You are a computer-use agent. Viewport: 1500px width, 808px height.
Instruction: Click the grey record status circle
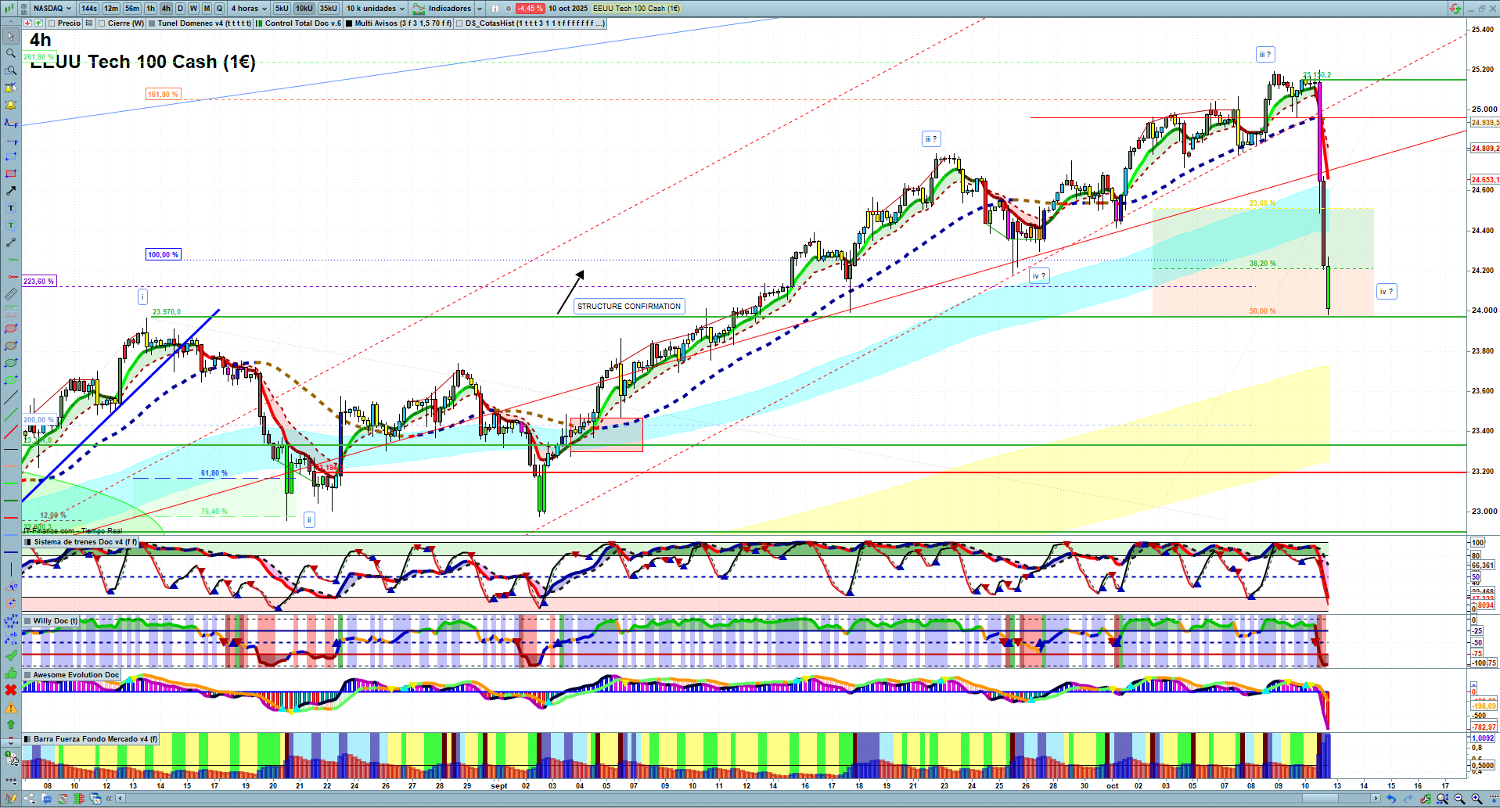coord(509,9)
